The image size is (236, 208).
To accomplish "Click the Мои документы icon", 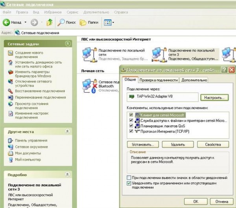I will [x=10, y=153].
